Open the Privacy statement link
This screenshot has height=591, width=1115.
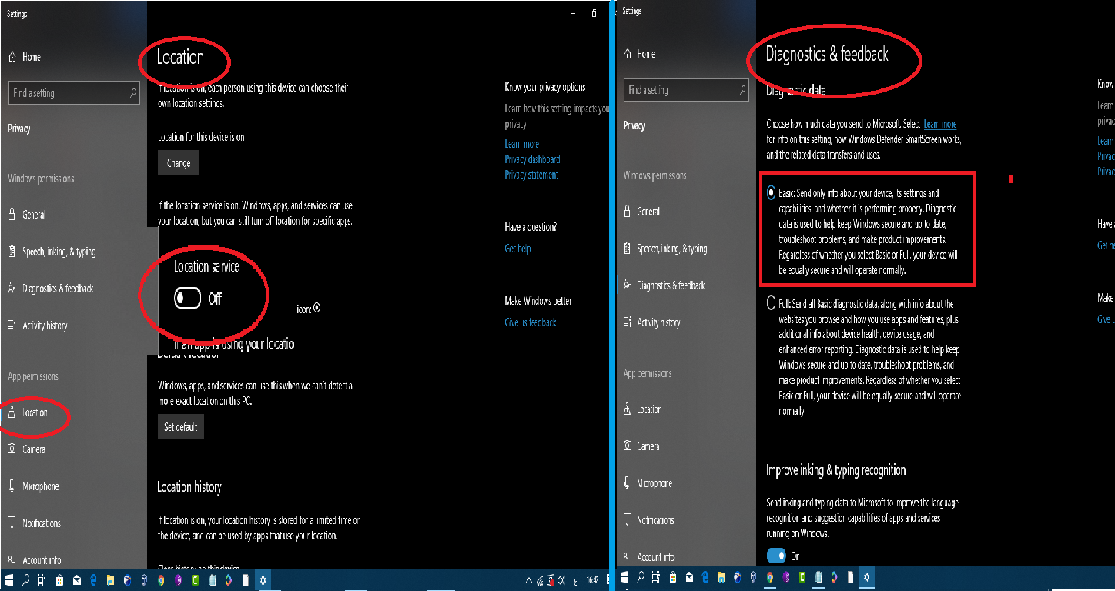pyautogui.click(x=531, y=175)
